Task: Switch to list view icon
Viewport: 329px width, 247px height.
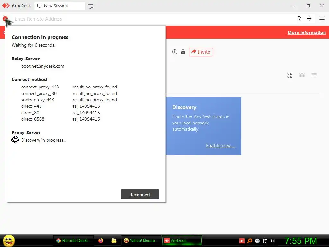Action: pos(314,75)
